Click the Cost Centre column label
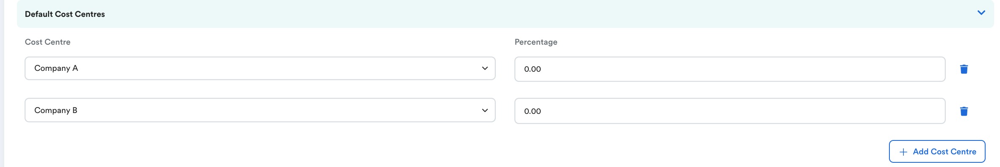This screenshot has height=167, width=1000. click(47, 42)
